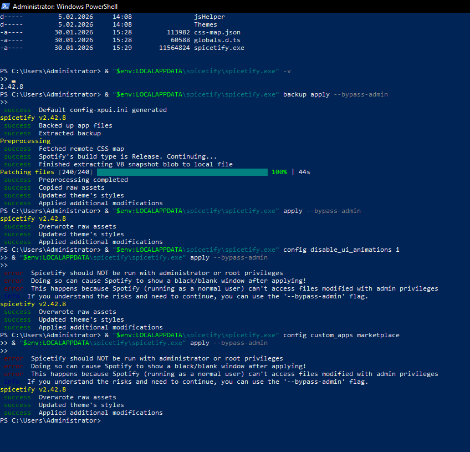
Task: Click the '44s' elapsed time value
Action: click(304, 172)
